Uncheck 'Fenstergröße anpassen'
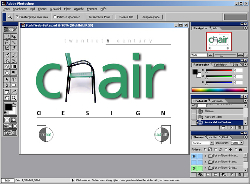 click(x=17, y=17)
